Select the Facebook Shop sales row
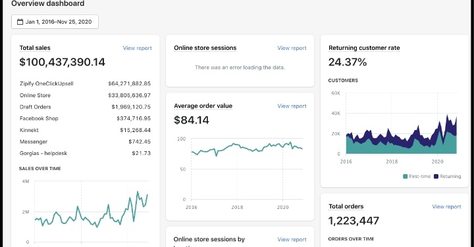474x247 pixels. (85, 118)
